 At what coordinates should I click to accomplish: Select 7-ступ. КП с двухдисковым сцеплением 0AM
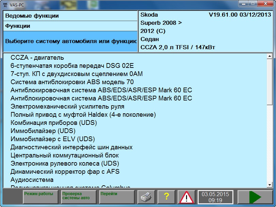point(76,74)
